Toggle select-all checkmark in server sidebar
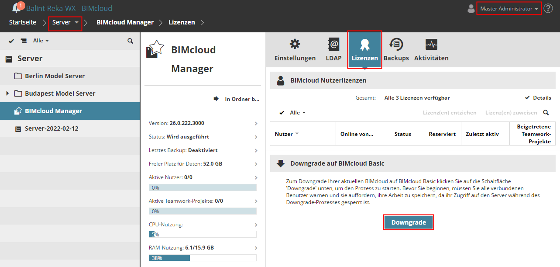 (11, 41)
